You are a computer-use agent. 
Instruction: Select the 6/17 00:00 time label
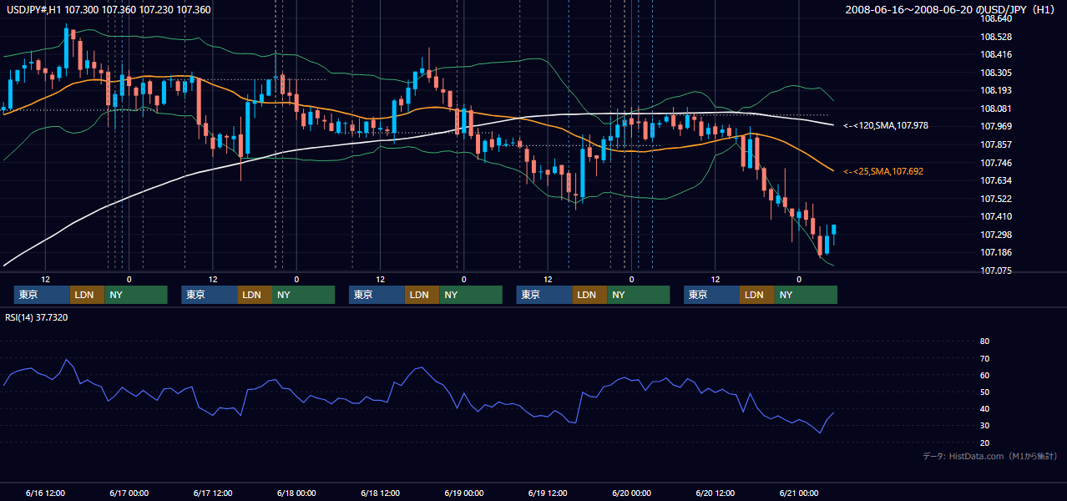click(x=129, y=493)
